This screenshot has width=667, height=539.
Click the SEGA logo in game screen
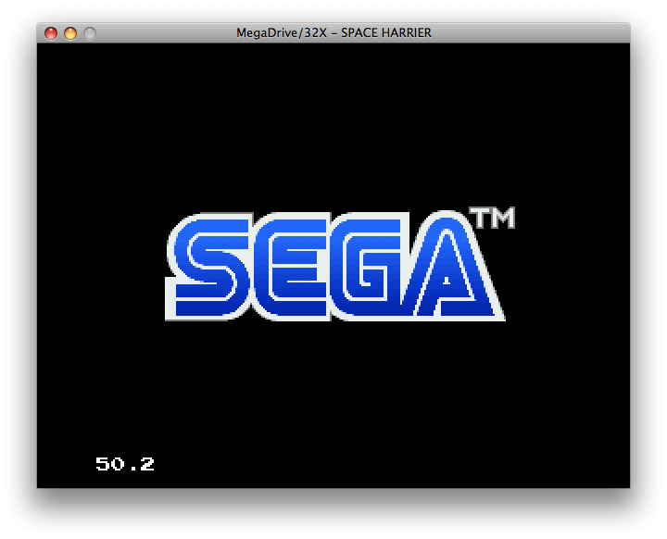click(334, 266)
